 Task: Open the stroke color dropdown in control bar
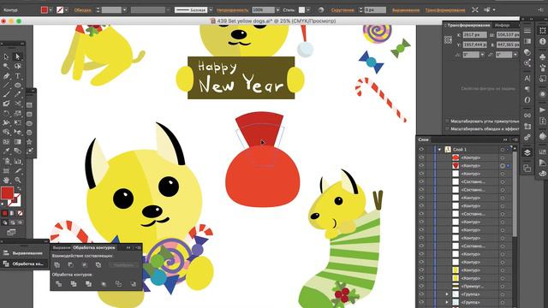pyautogui.click(x=67, y=10)
